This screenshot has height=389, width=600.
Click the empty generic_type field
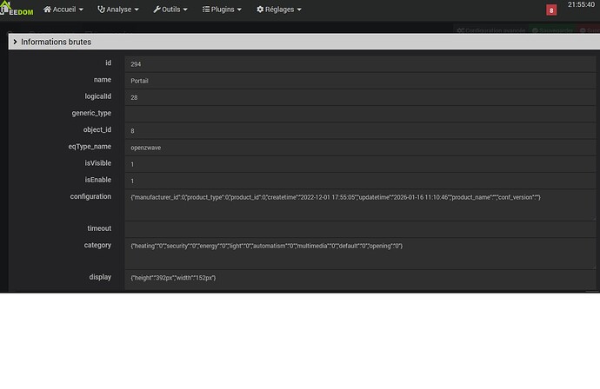click(x=360, y=114)
